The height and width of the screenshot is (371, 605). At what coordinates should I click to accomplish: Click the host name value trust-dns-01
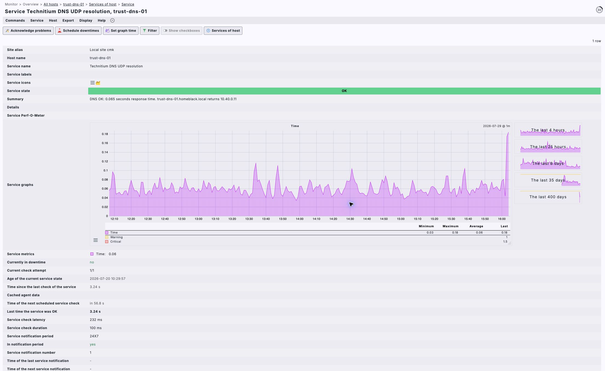100,58
